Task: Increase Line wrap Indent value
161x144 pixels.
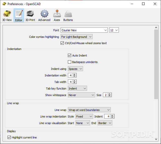Action: (x=112, y=116)
